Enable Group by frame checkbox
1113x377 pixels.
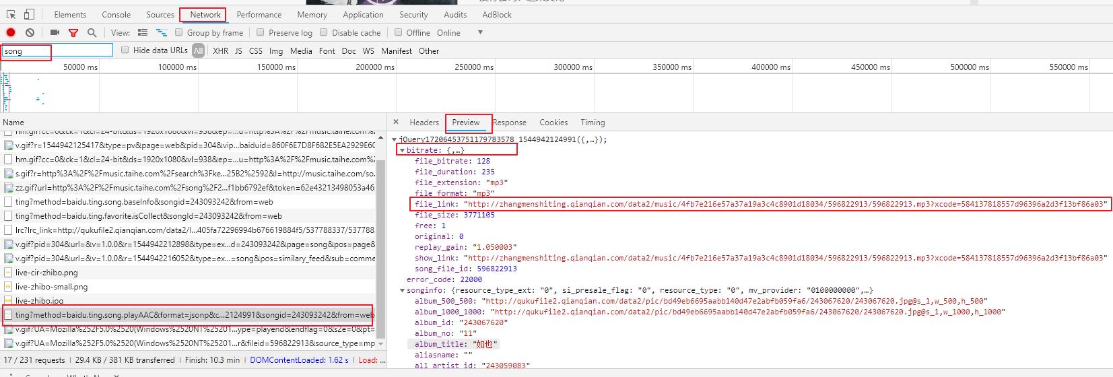[x=179, y=32]
